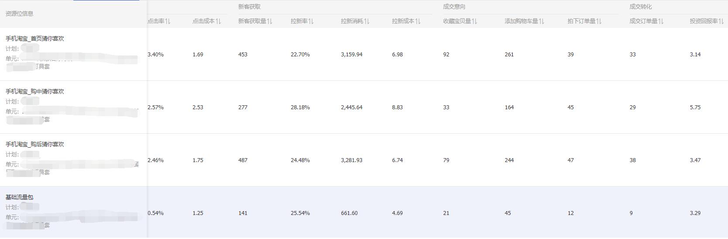Select click-cost value 1.75
Image resolution: width=728 pixels, height=239 pixels.
point(198,160)
